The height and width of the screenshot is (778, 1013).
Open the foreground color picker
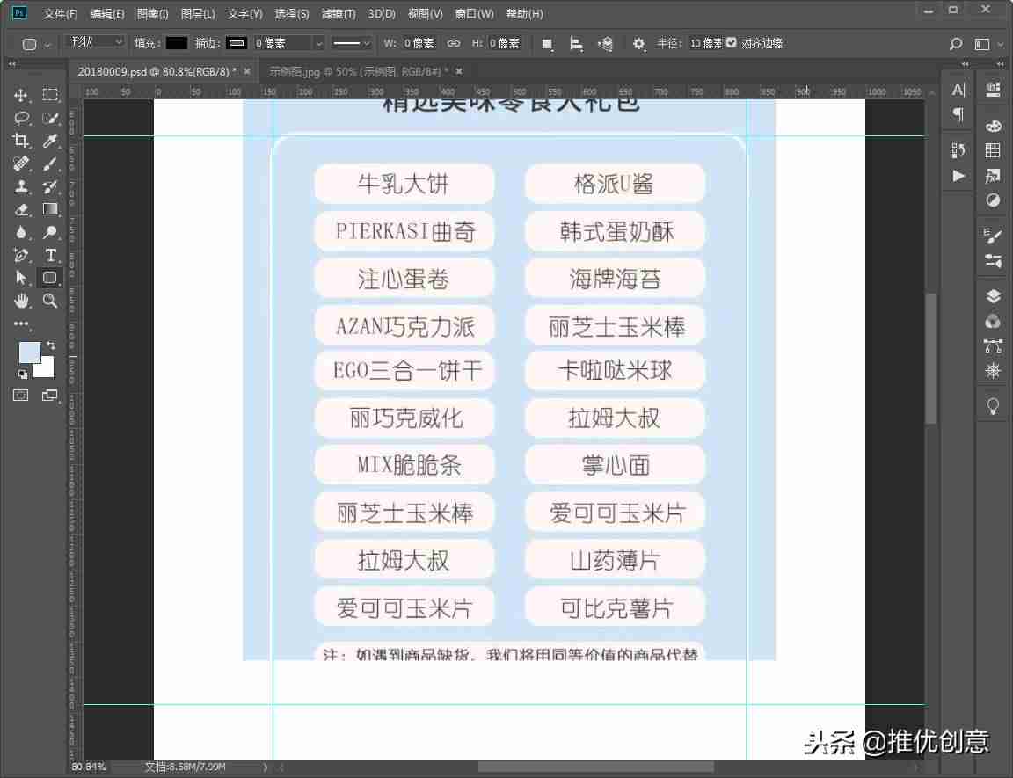pos(29,353)
